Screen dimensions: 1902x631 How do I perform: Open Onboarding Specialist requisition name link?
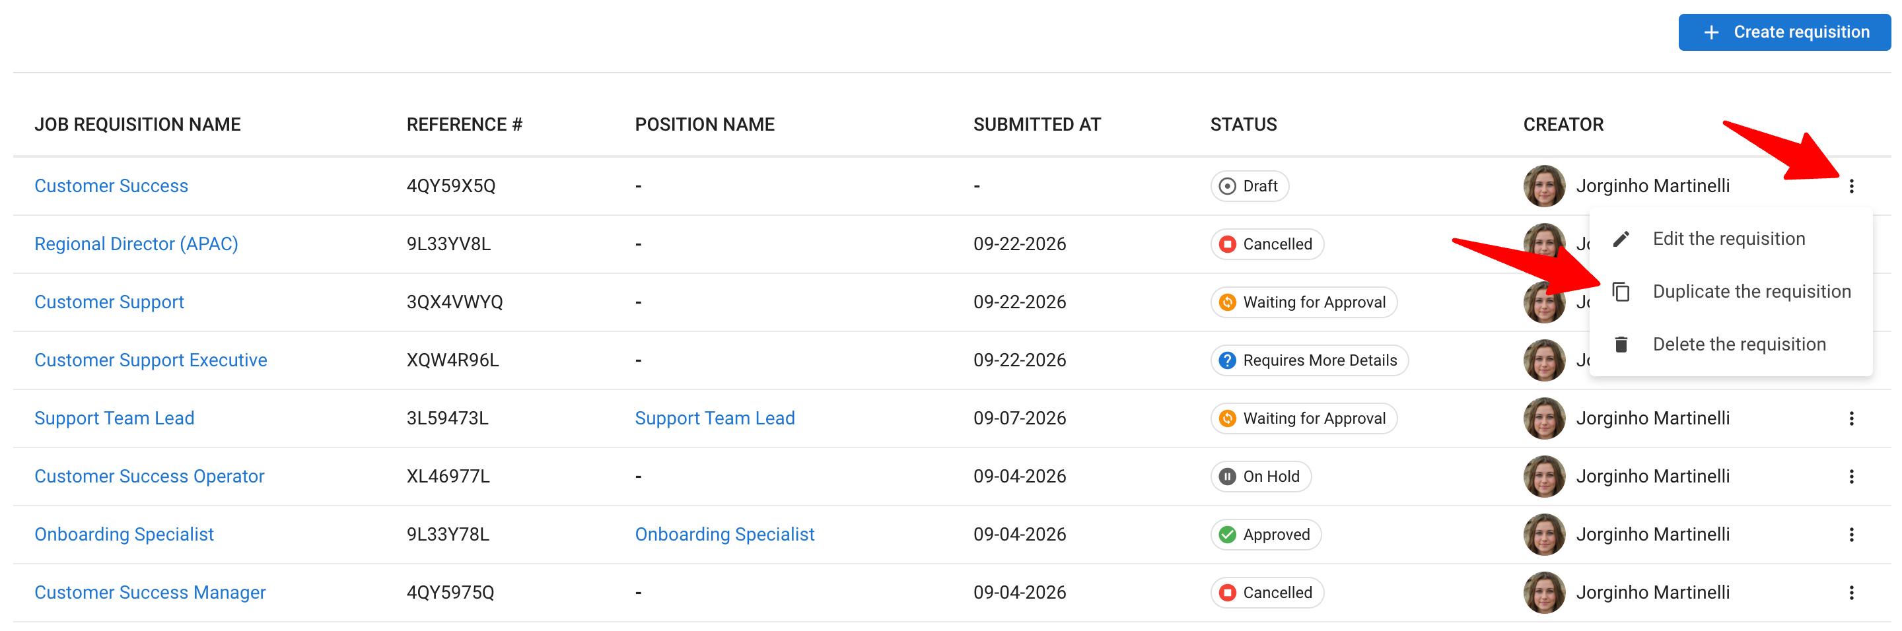coord(124,535)
